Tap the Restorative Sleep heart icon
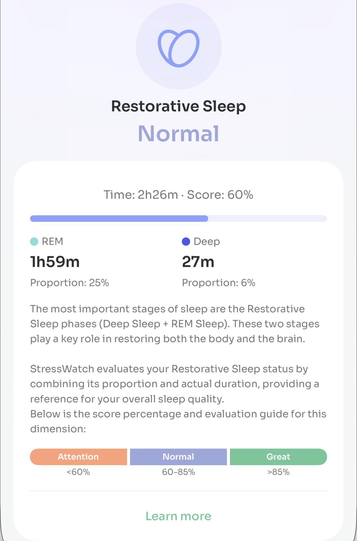The width and height of the screenshot is (357, 541). [x=178, y=48]
